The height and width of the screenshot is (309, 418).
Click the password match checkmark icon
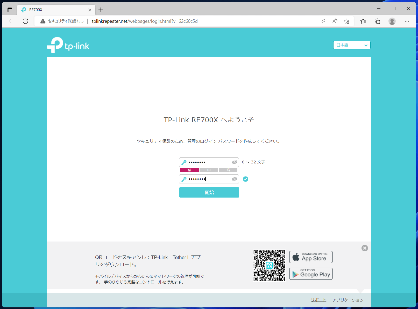[x=245, y=179]
